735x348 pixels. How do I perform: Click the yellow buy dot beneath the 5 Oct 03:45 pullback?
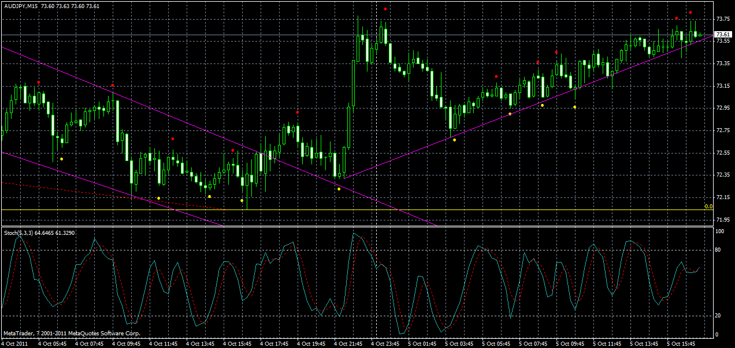pos(455,139)
